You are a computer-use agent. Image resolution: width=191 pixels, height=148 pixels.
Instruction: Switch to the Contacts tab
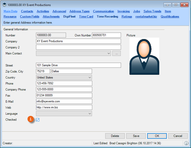27,11
